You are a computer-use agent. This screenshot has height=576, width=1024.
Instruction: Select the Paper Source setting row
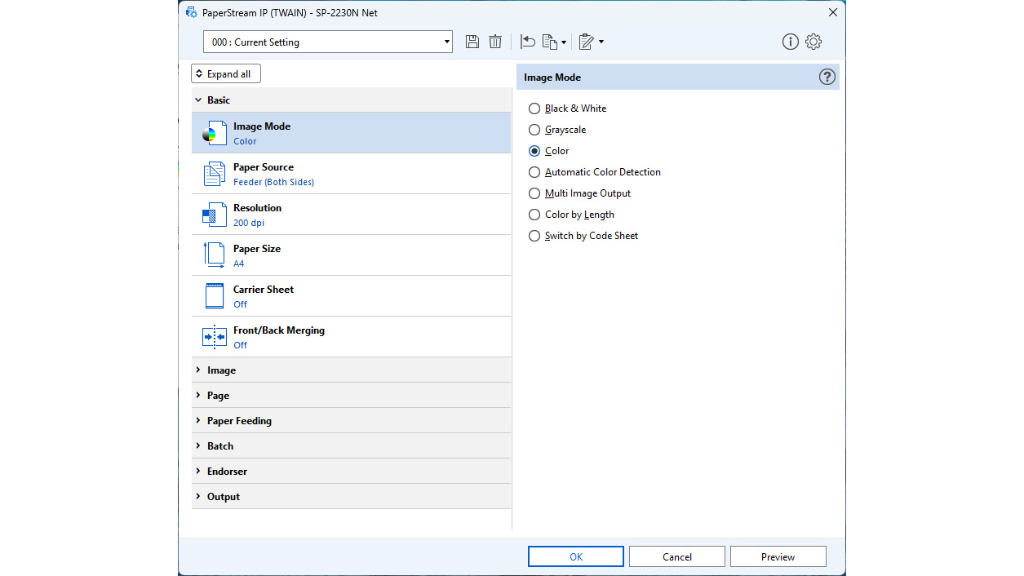[351, 174]
